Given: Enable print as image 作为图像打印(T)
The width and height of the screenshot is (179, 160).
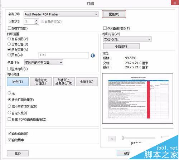Looking at the screenshot, I should pos(105,28).
